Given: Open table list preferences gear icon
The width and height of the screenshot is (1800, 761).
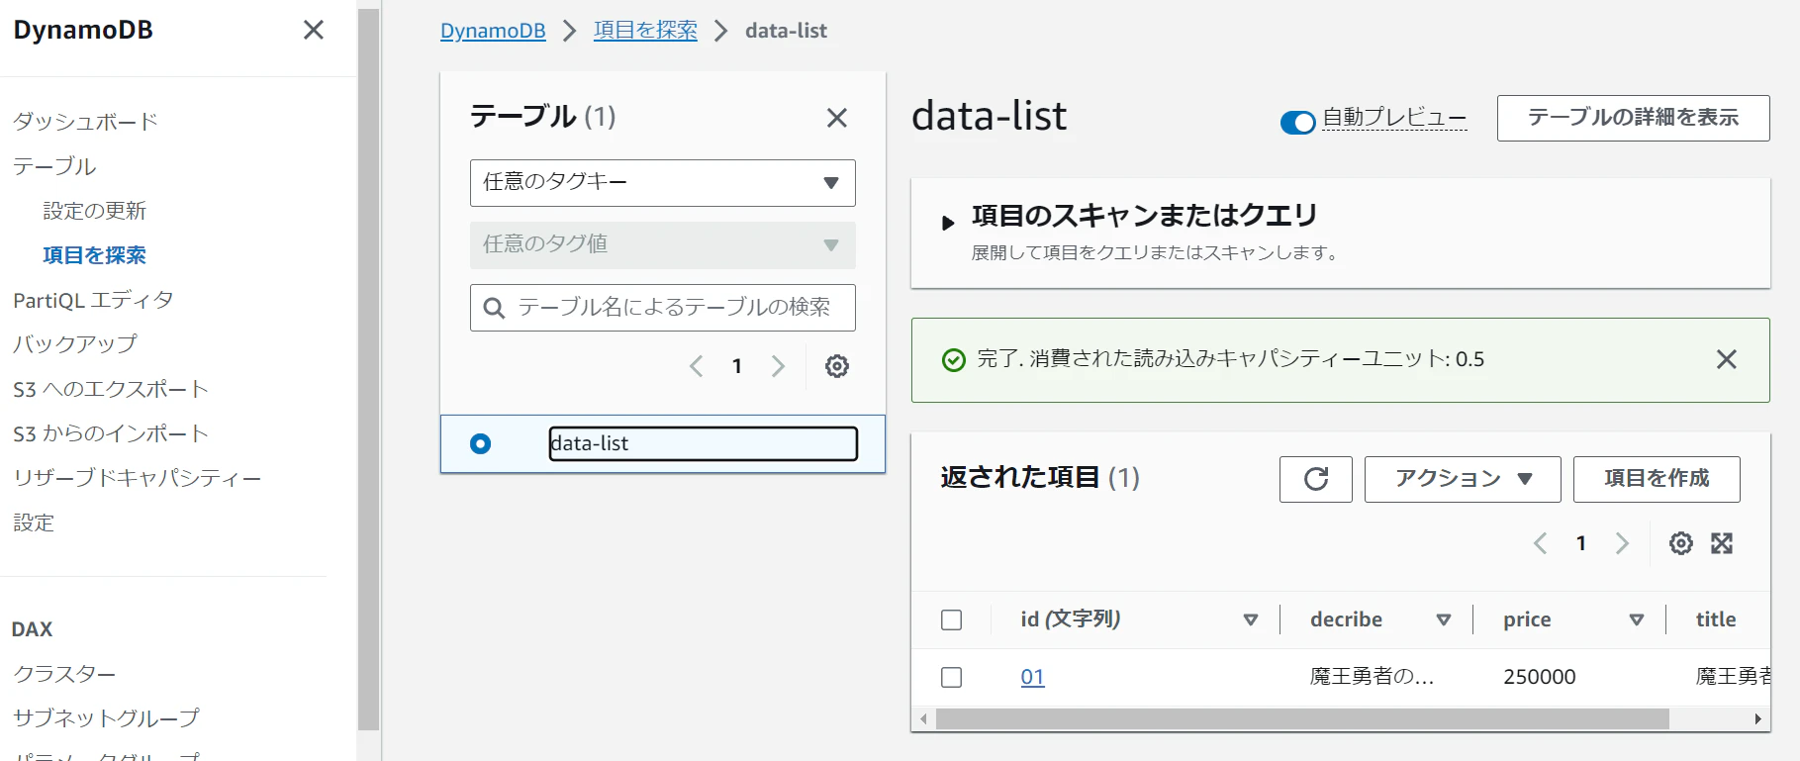Looking at the screenshot, I should point(837,366).
